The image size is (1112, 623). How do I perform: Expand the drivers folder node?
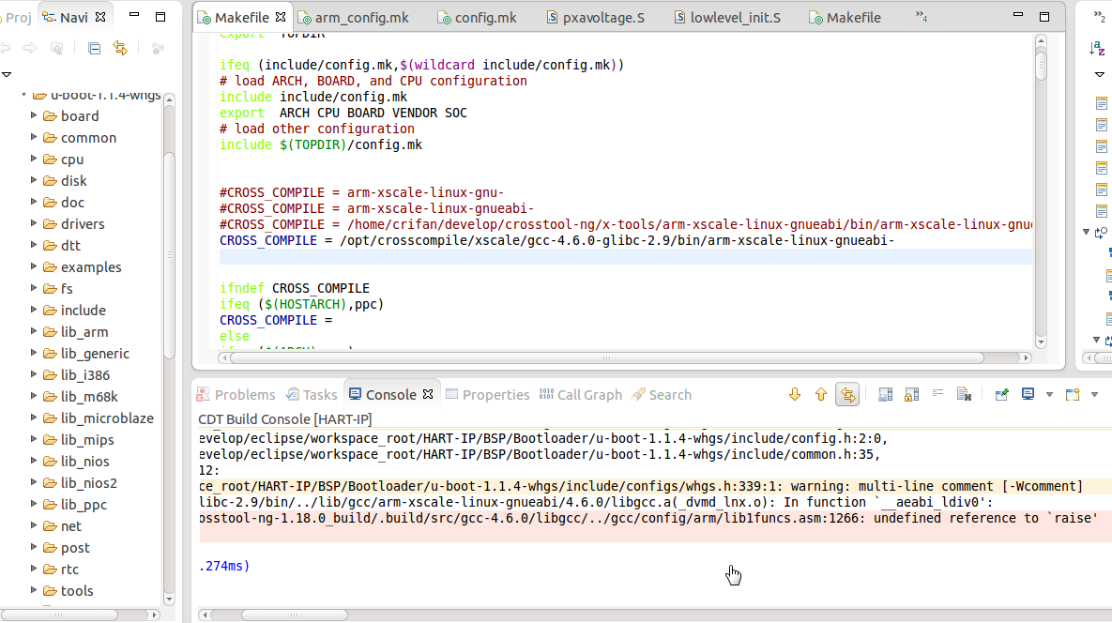34,224
